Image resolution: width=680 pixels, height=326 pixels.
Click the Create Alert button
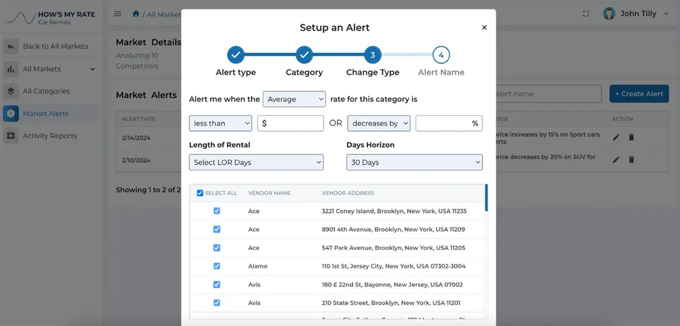[x=639, y=94]
